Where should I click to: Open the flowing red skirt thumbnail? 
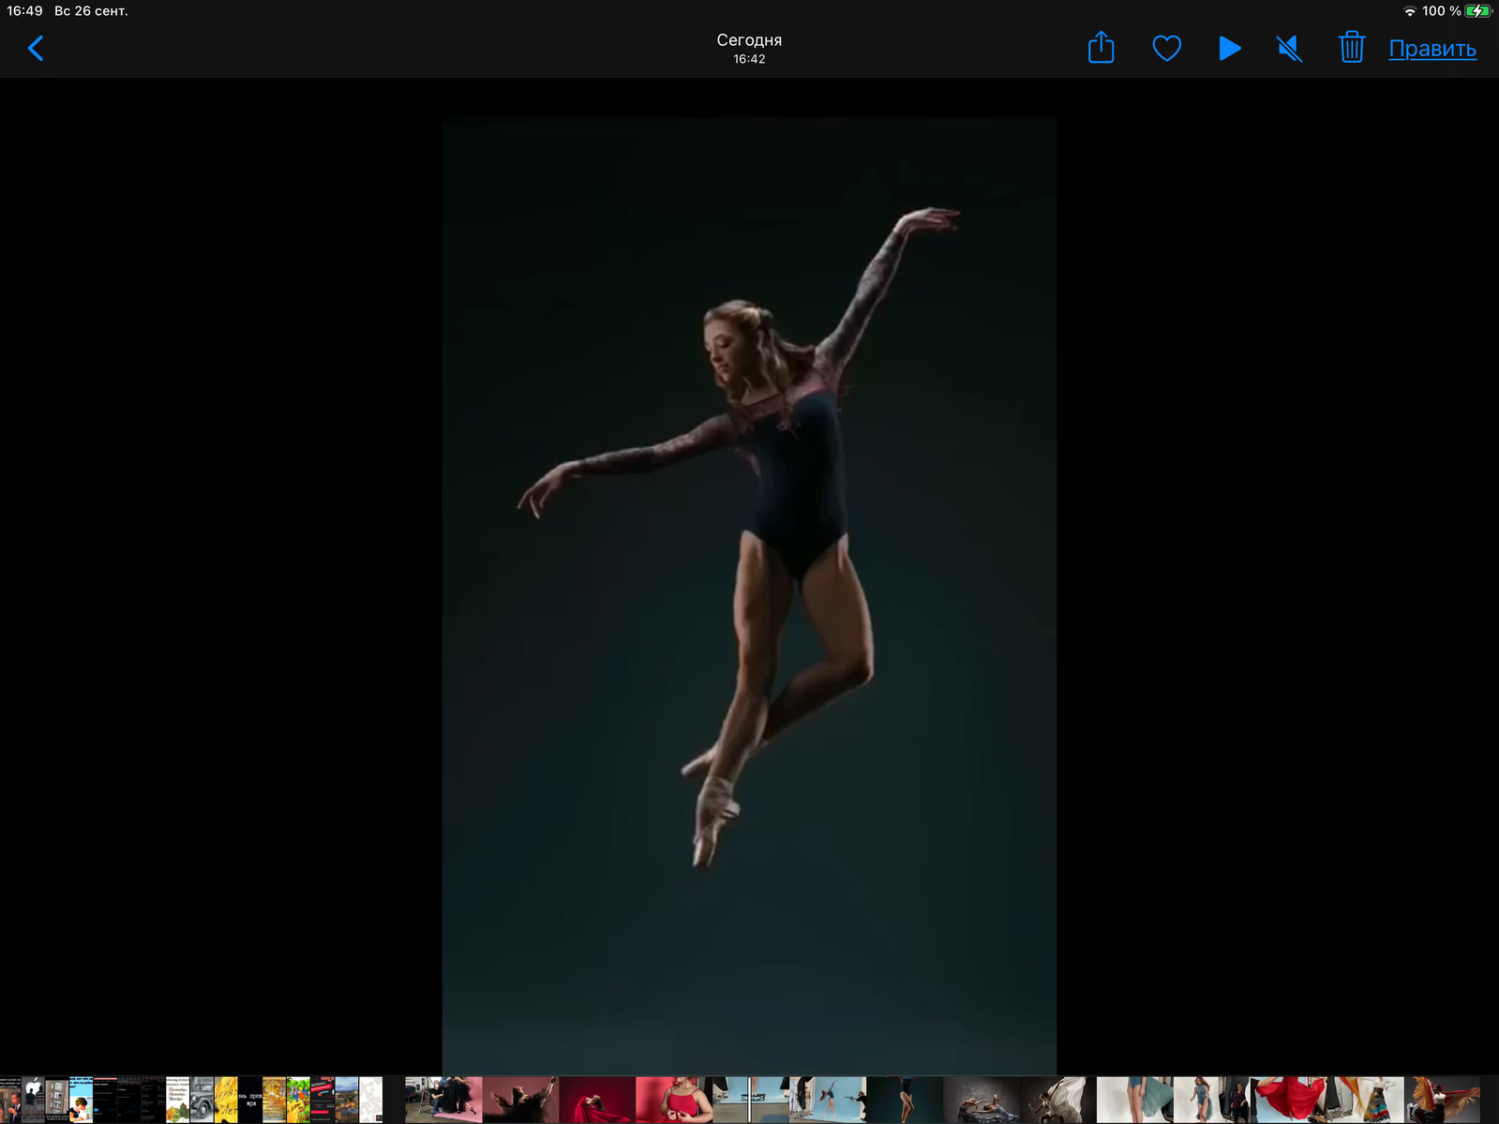(x=1289, y=1100)
